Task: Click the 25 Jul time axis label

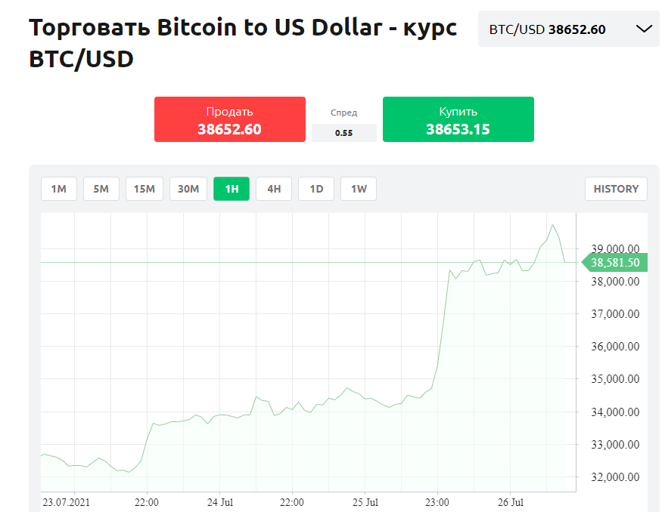Action: click(365, 503)
